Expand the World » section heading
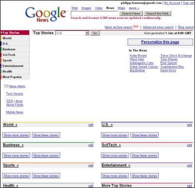195x188 pixels. (10, 125)
